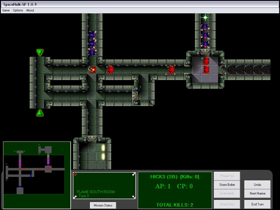Target the middle genestealer in the right corridor

click(205, 36)
